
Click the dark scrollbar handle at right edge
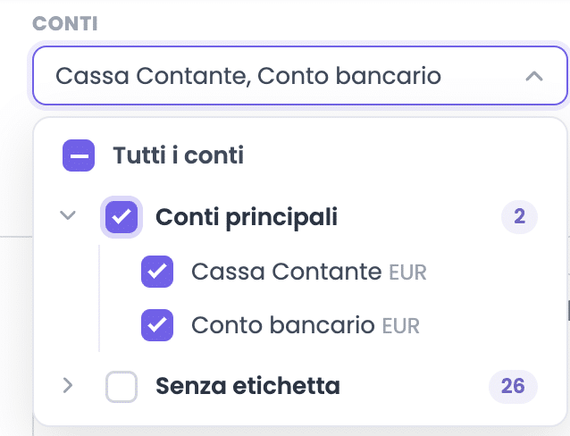[568, 311]
